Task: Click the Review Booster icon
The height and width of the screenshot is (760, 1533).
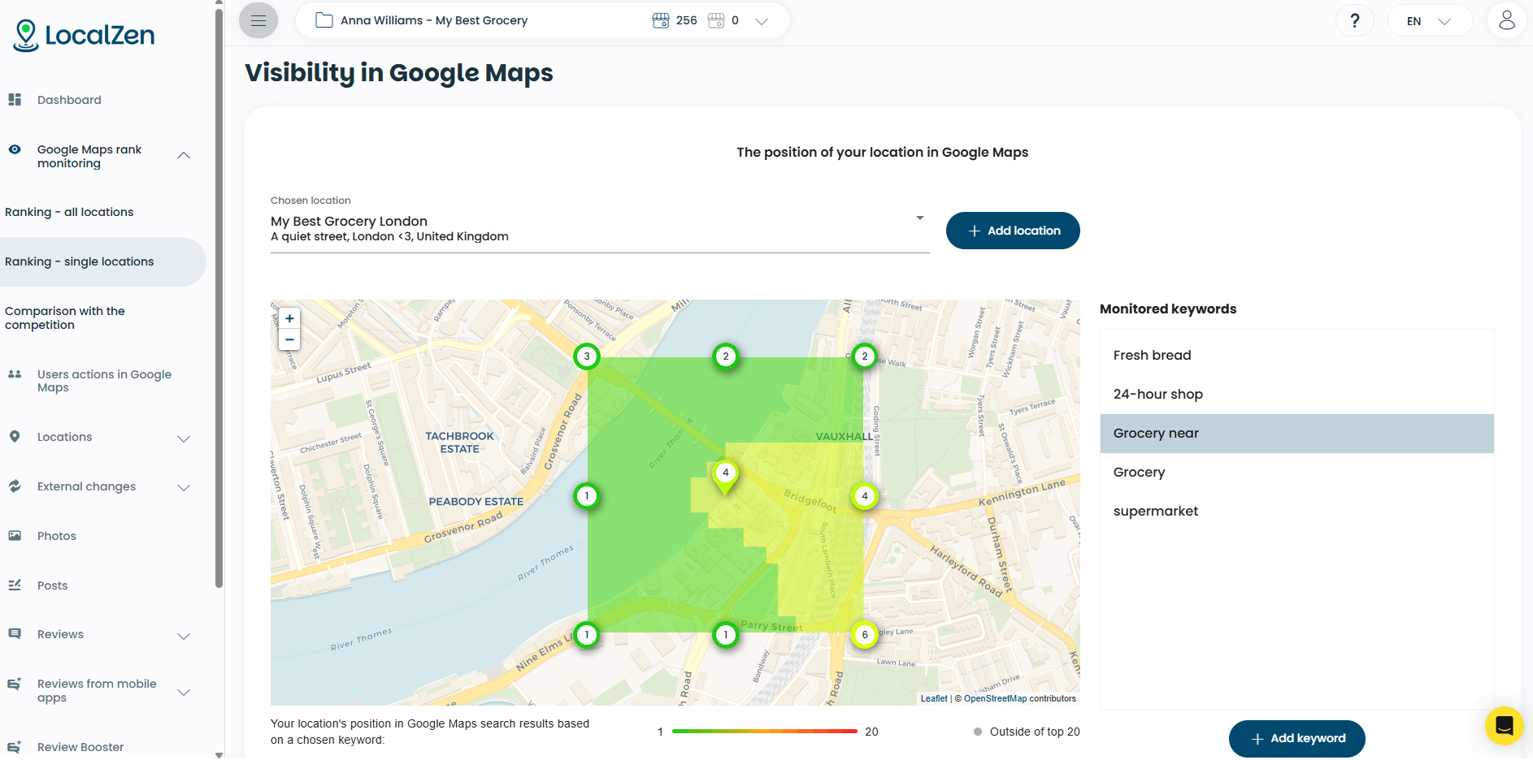Action: (x=15, y=747)
